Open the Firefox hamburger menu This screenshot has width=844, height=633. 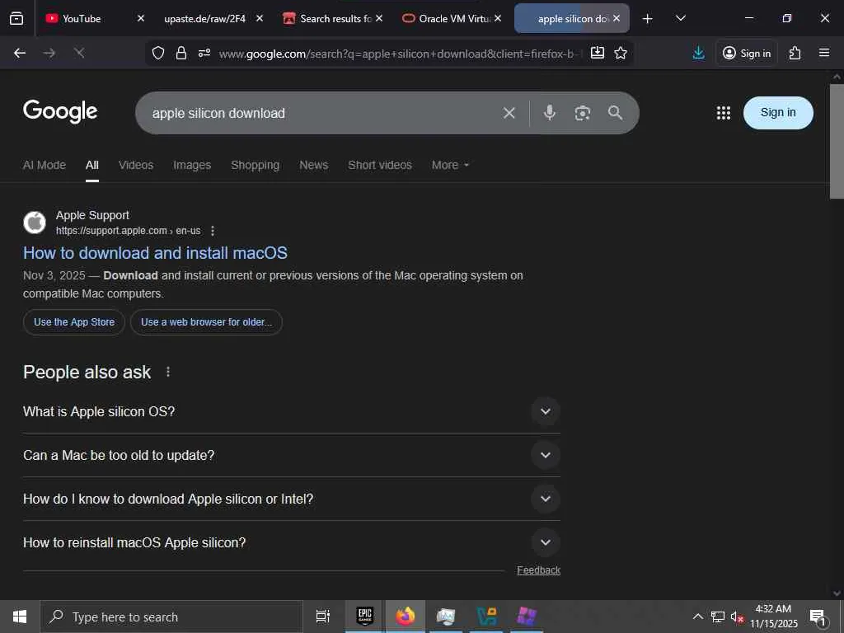click(824, 53)
